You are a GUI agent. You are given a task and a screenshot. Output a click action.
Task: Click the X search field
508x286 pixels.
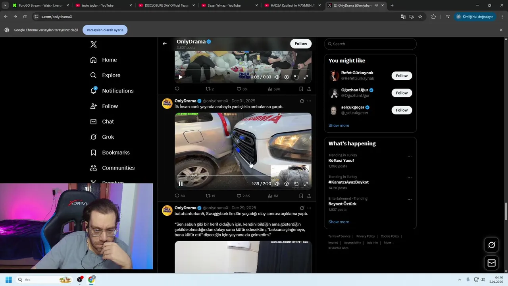(370, 44)
